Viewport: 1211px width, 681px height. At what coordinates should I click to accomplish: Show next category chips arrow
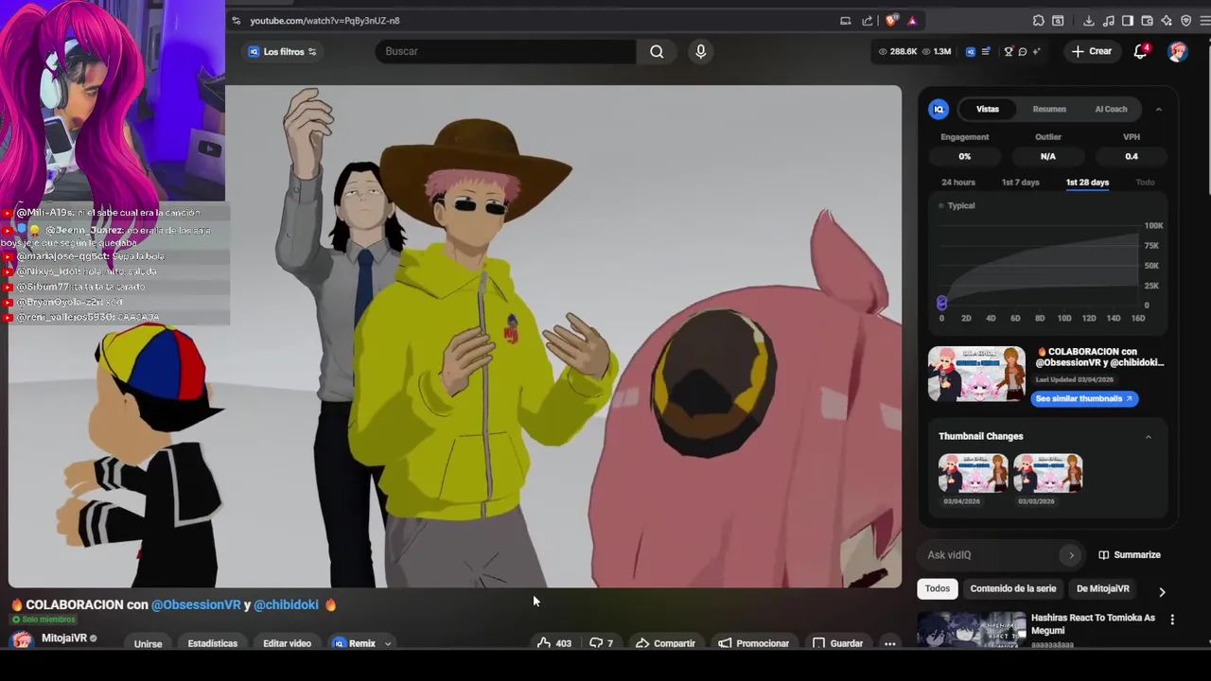[1162, 592]
